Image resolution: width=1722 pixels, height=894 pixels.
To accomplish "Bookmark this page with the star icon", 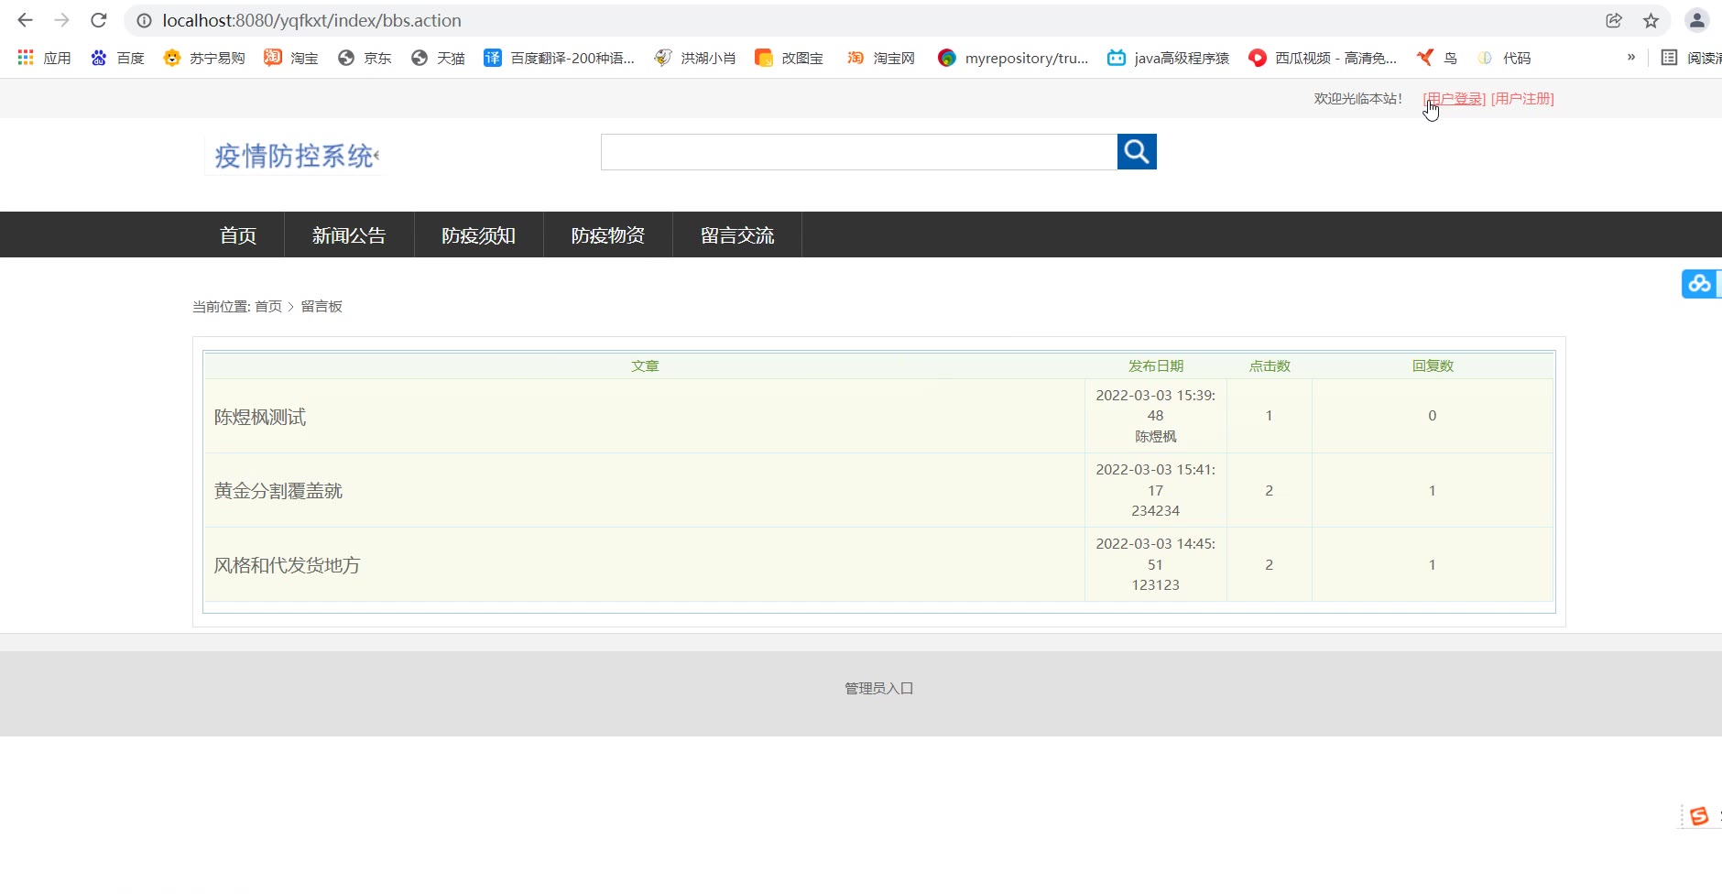I will [1651, 20].
